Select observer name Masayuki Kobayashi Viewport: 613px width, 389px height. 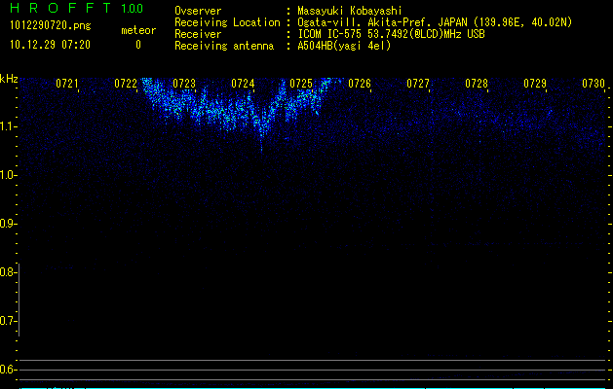tap(350, 11)
